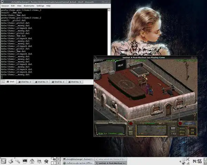Viewport: 207px width, 165px height.
Task: Click the panel icon right of Home
Action: [x=39, y=161]
